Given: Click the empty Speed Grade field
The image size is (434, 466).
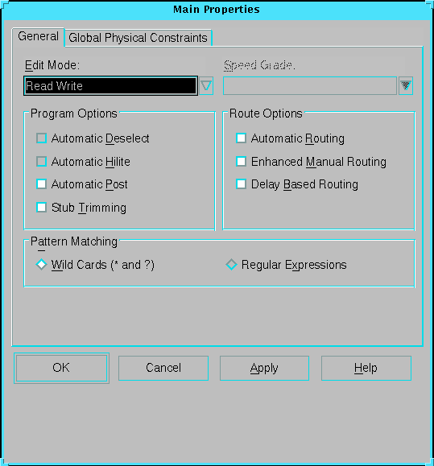Looking at the screenshot, I should (310, 86).
